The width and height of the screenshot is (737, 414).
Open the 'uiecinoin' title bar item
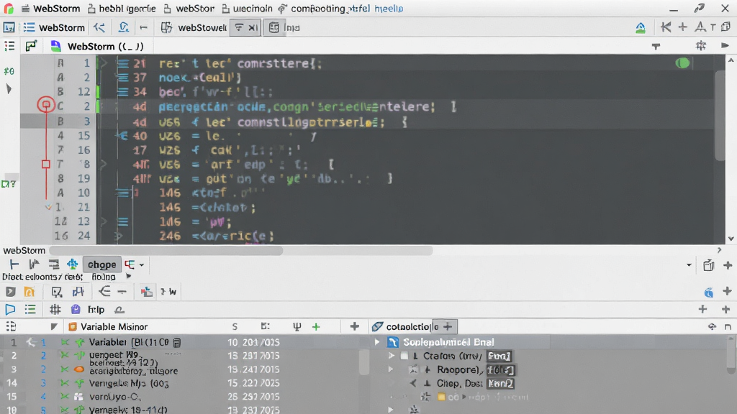click(248, 9)
